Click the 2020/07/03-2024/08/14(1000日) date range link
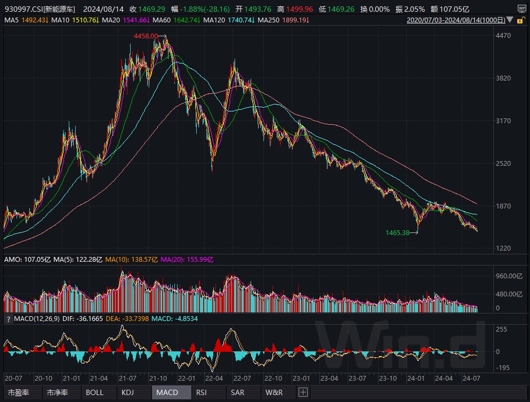Image resolution: width=530 pixels, height=402 pixels. pos(456,20)
